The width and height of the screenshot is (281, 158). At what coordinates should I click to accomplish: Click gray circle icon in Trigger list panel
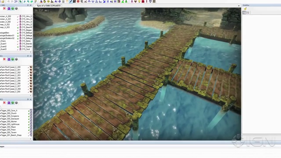pos(17,103)
